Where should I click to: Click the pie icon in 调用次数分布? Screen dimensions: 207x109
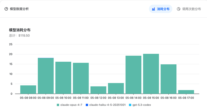[x=178, y=9]
